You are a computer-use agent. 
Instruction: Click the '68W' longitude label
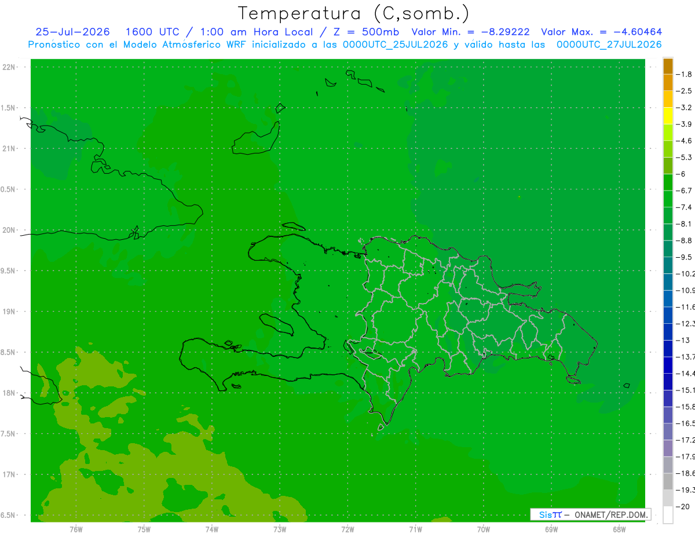coord(619,529)
